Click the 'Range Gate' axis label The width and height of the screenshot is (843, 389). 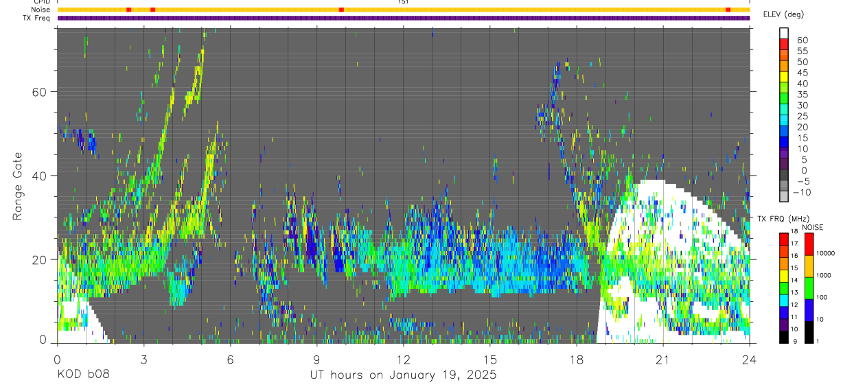tap(18, 185)
